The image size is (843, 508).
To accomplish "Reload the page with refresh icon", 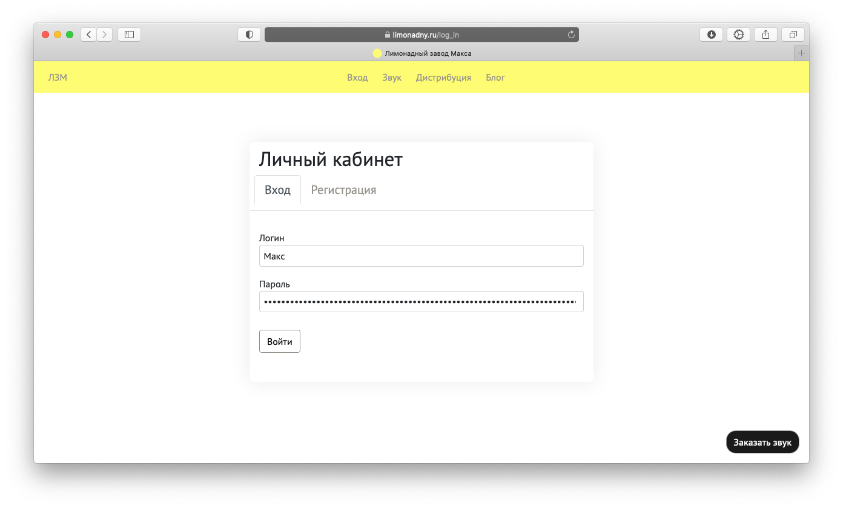I will coord(570,35).
